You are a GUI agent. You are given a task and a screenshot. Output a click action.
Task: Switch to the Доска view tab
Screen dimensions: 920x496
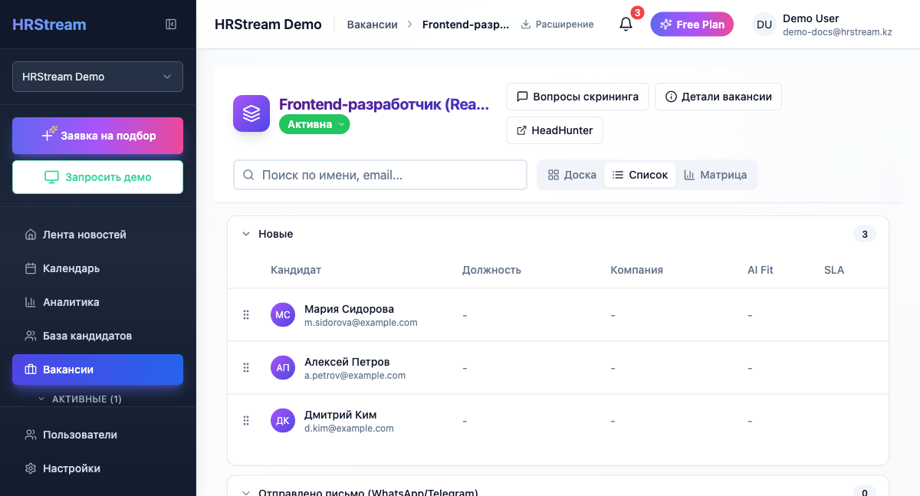tap(570, 175)
